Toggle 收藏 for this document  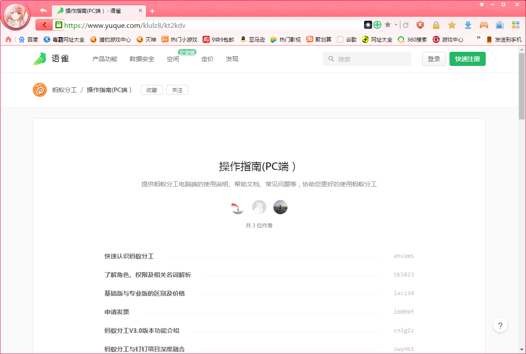tap(152, 89)
